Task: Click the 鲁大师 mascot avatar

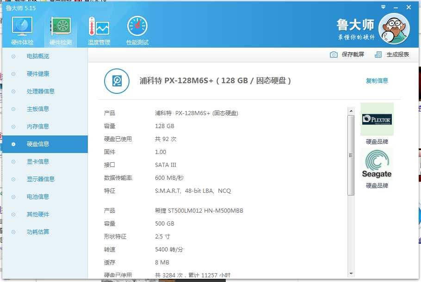Action: pos(394,29)
